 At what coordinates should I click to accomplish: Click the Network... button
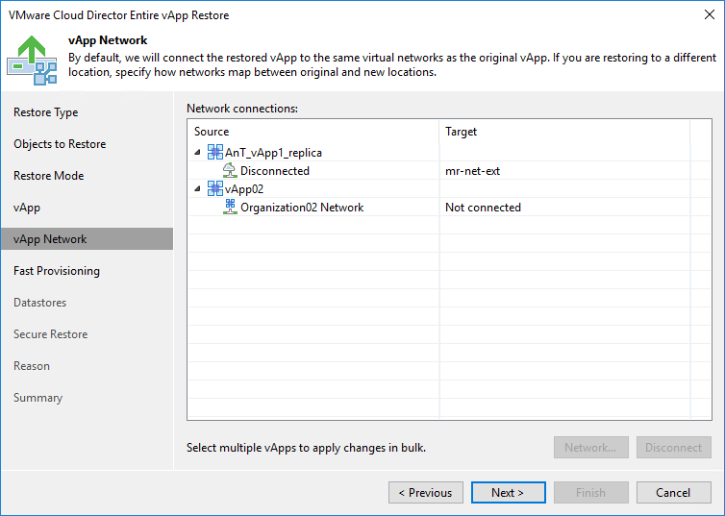591,447
